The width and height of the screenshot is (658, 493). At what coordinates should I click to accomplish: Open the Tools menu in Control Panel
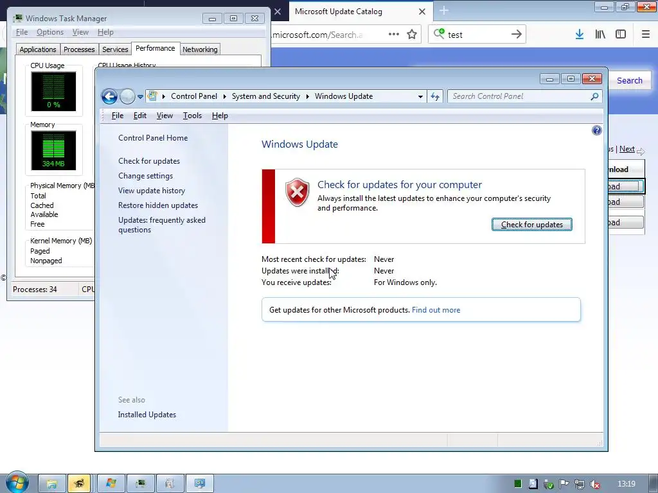tap(192, 116)
